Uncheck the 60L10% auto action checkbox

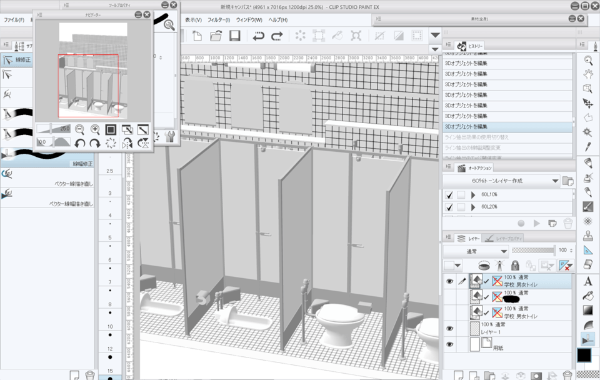point(449,194)
